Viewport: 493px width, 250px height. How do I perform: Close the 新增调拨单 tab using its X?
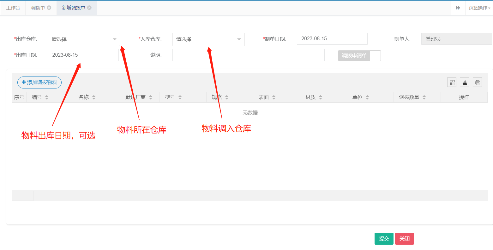(89, 8)
